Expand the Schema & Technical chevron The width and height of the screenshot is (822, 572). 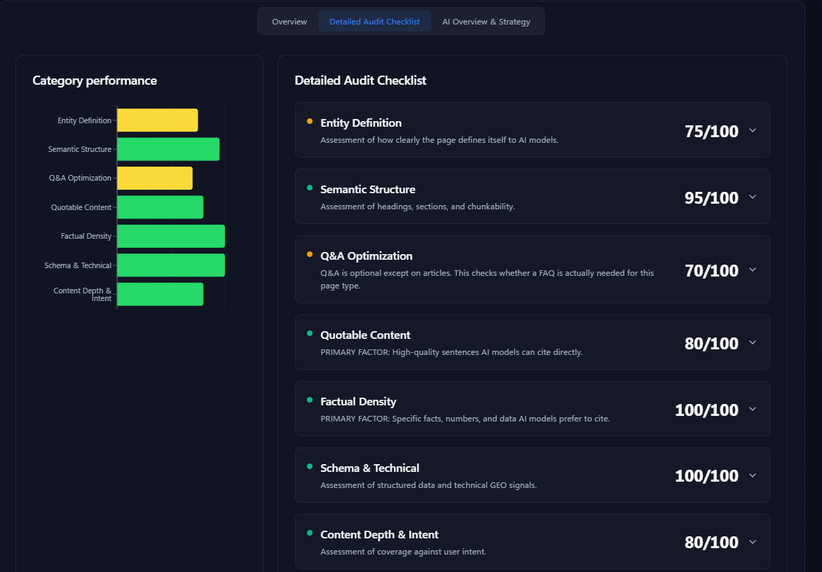[x=753, y=475]
